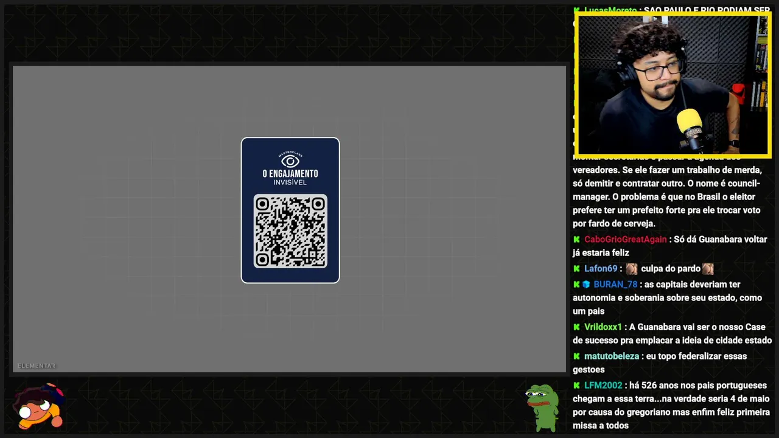Click the eye logo above O Engajamento
This screenshot has height=438, width=779.
click(290, 160)
